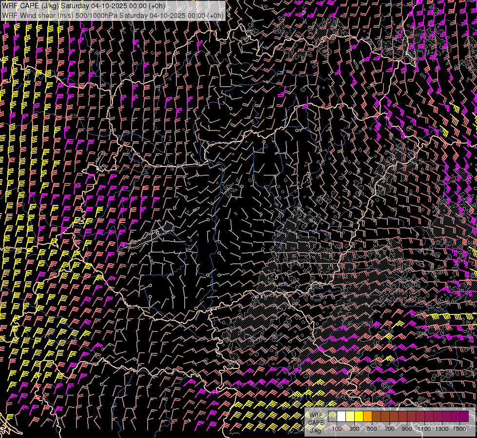477x438 pixels.
Task: Click the 900 legend scale label
Action: [407, 429]
